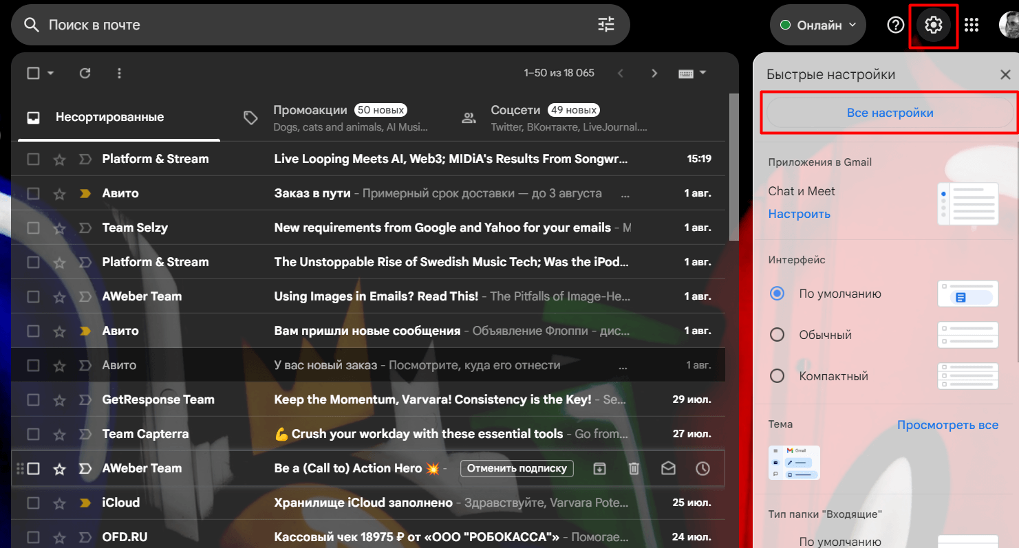Open the Google apps grid
The image size is (1019, 548).
pyautogui.click(x=971, y=25)
